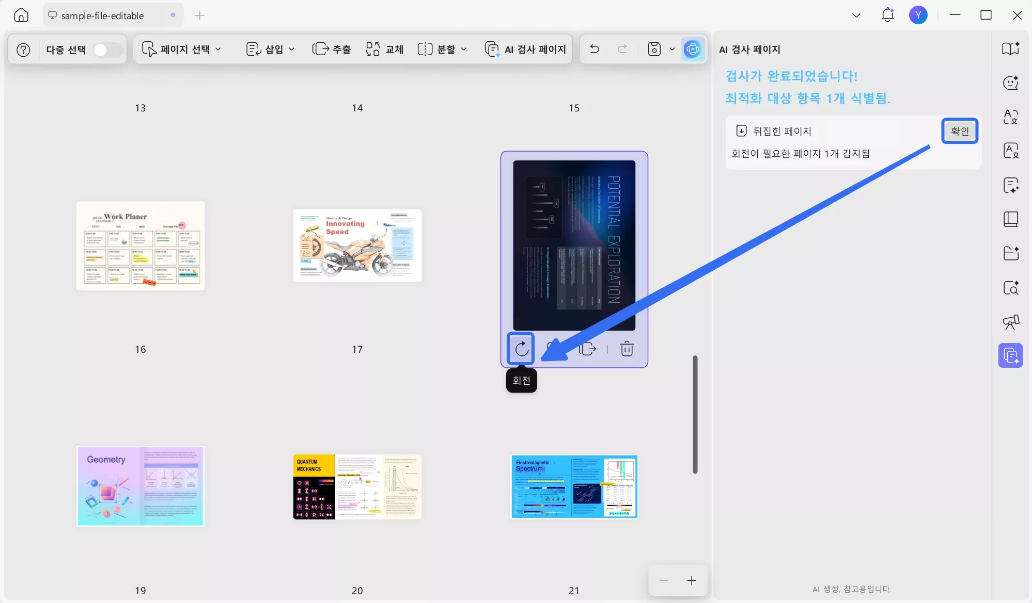Open the save options dropdown arrow
Viewport: 1032px width, 603px height.
(672, 49)
